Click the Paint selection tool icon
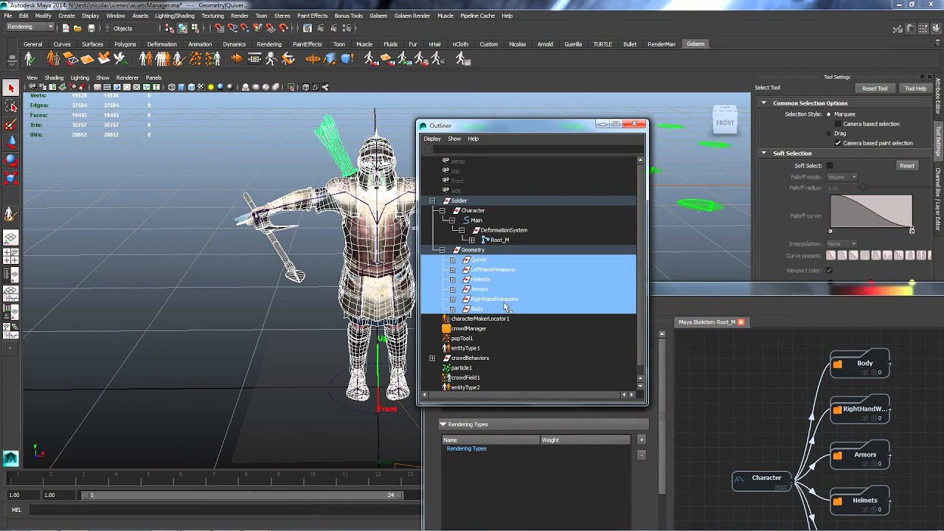Screen dimensions: 944x531 pos(10,124)
